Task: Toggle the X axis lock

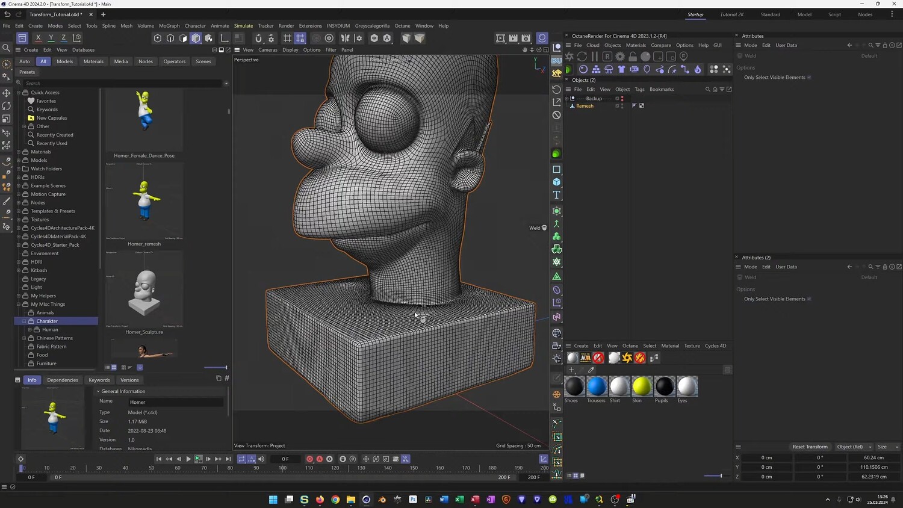Action: [38, 38]
